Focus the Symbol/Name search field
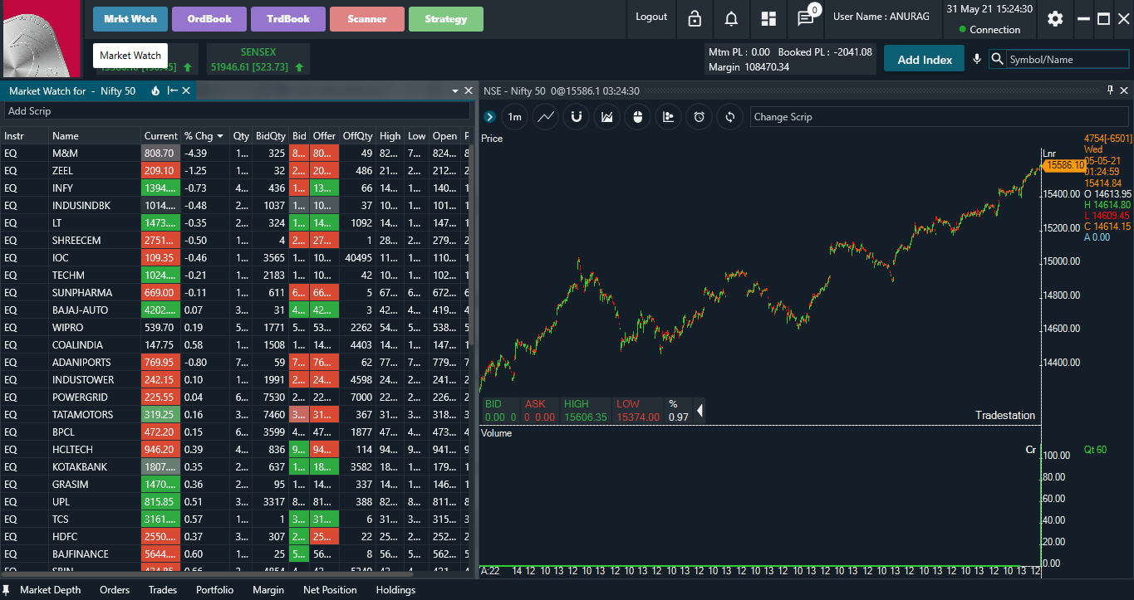1134x600 pixels. click(x=1068, y=60)
